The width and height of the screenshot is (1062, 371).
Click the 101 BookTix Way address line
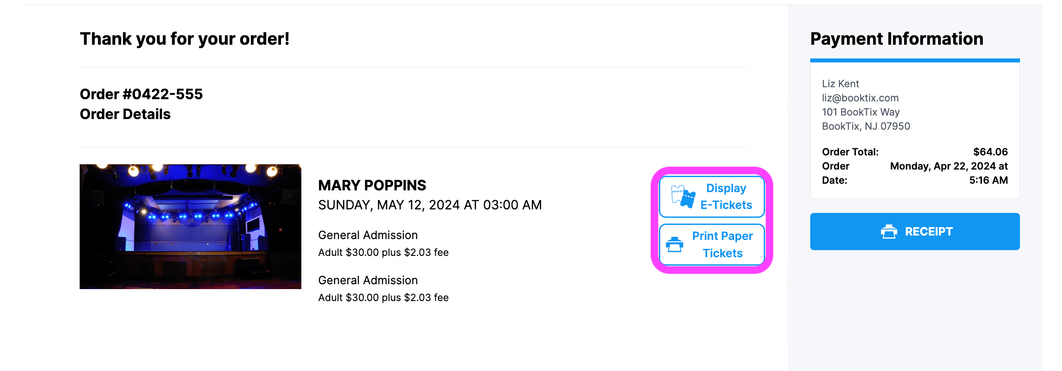click(x=861, y=112)
